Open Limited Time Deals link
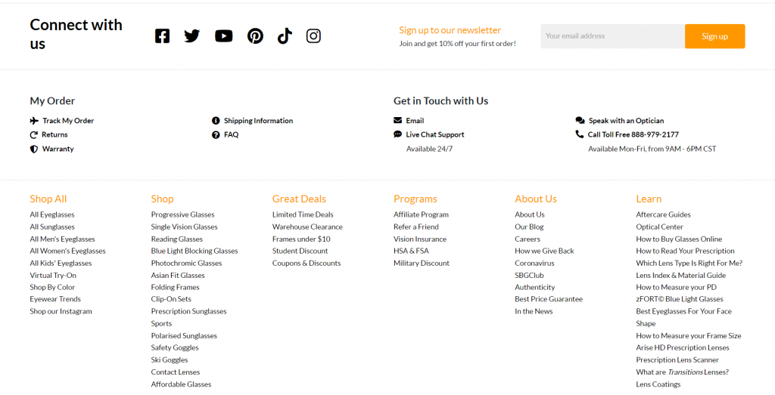Viewport: 775px width, 395px height. (x=303, y=214)
